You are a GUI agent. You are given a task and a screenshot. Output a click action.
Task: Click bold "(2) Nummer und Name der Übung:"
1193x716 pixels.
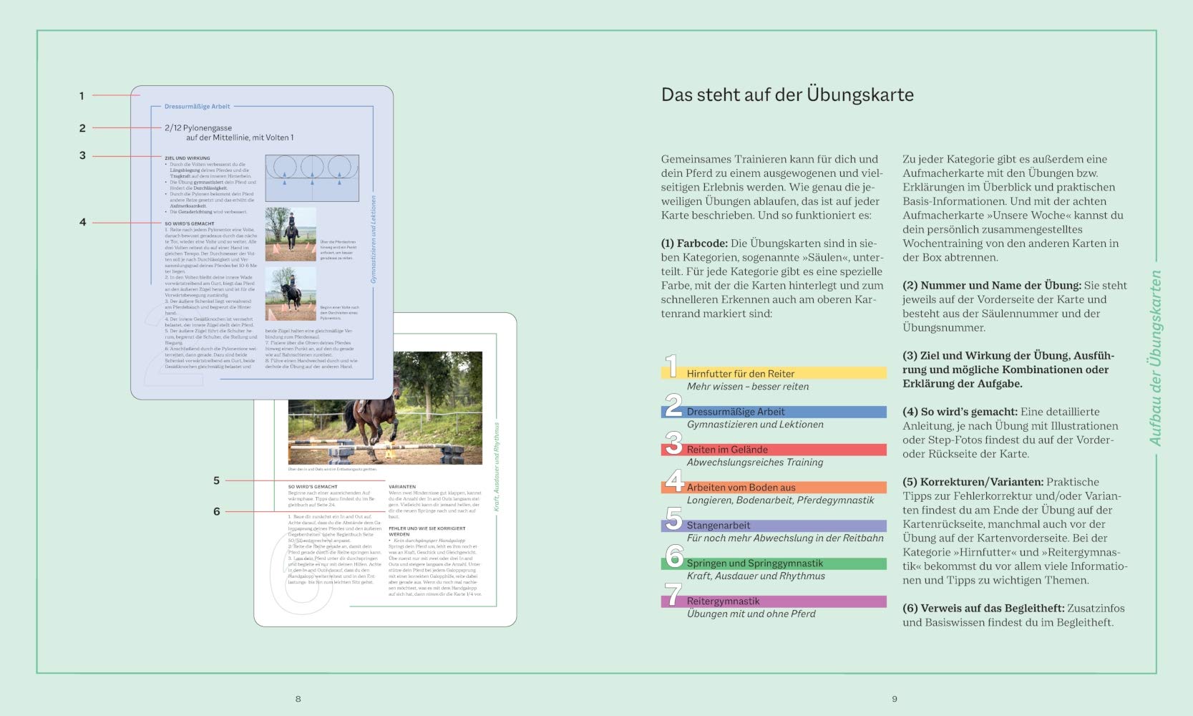coord(992,286)
